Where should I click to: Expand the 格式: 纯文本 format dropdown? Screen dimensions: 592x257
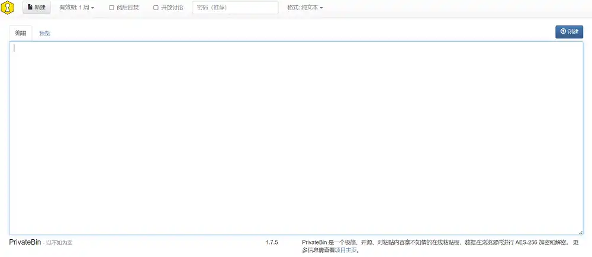[305, 8]
